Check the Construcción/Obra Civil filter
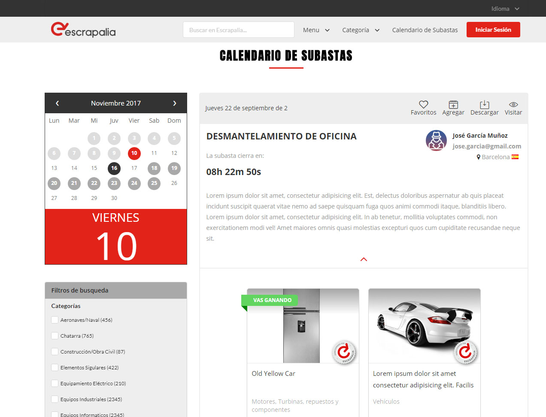Image resolution: width=546 pixels, height=417 pixels. tap(55, 352)
